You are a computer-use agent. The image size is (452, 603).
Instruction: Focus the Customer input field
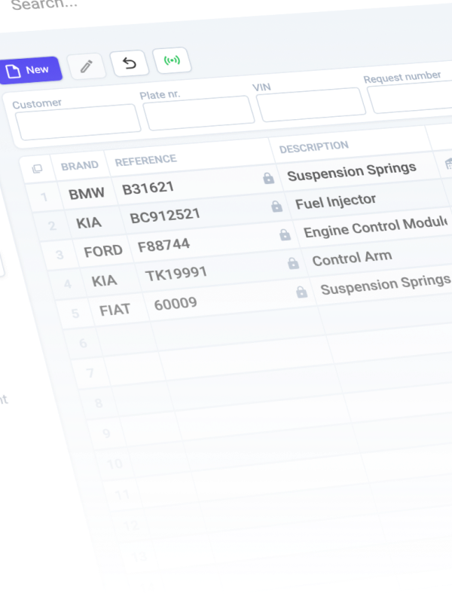(78, 123)
